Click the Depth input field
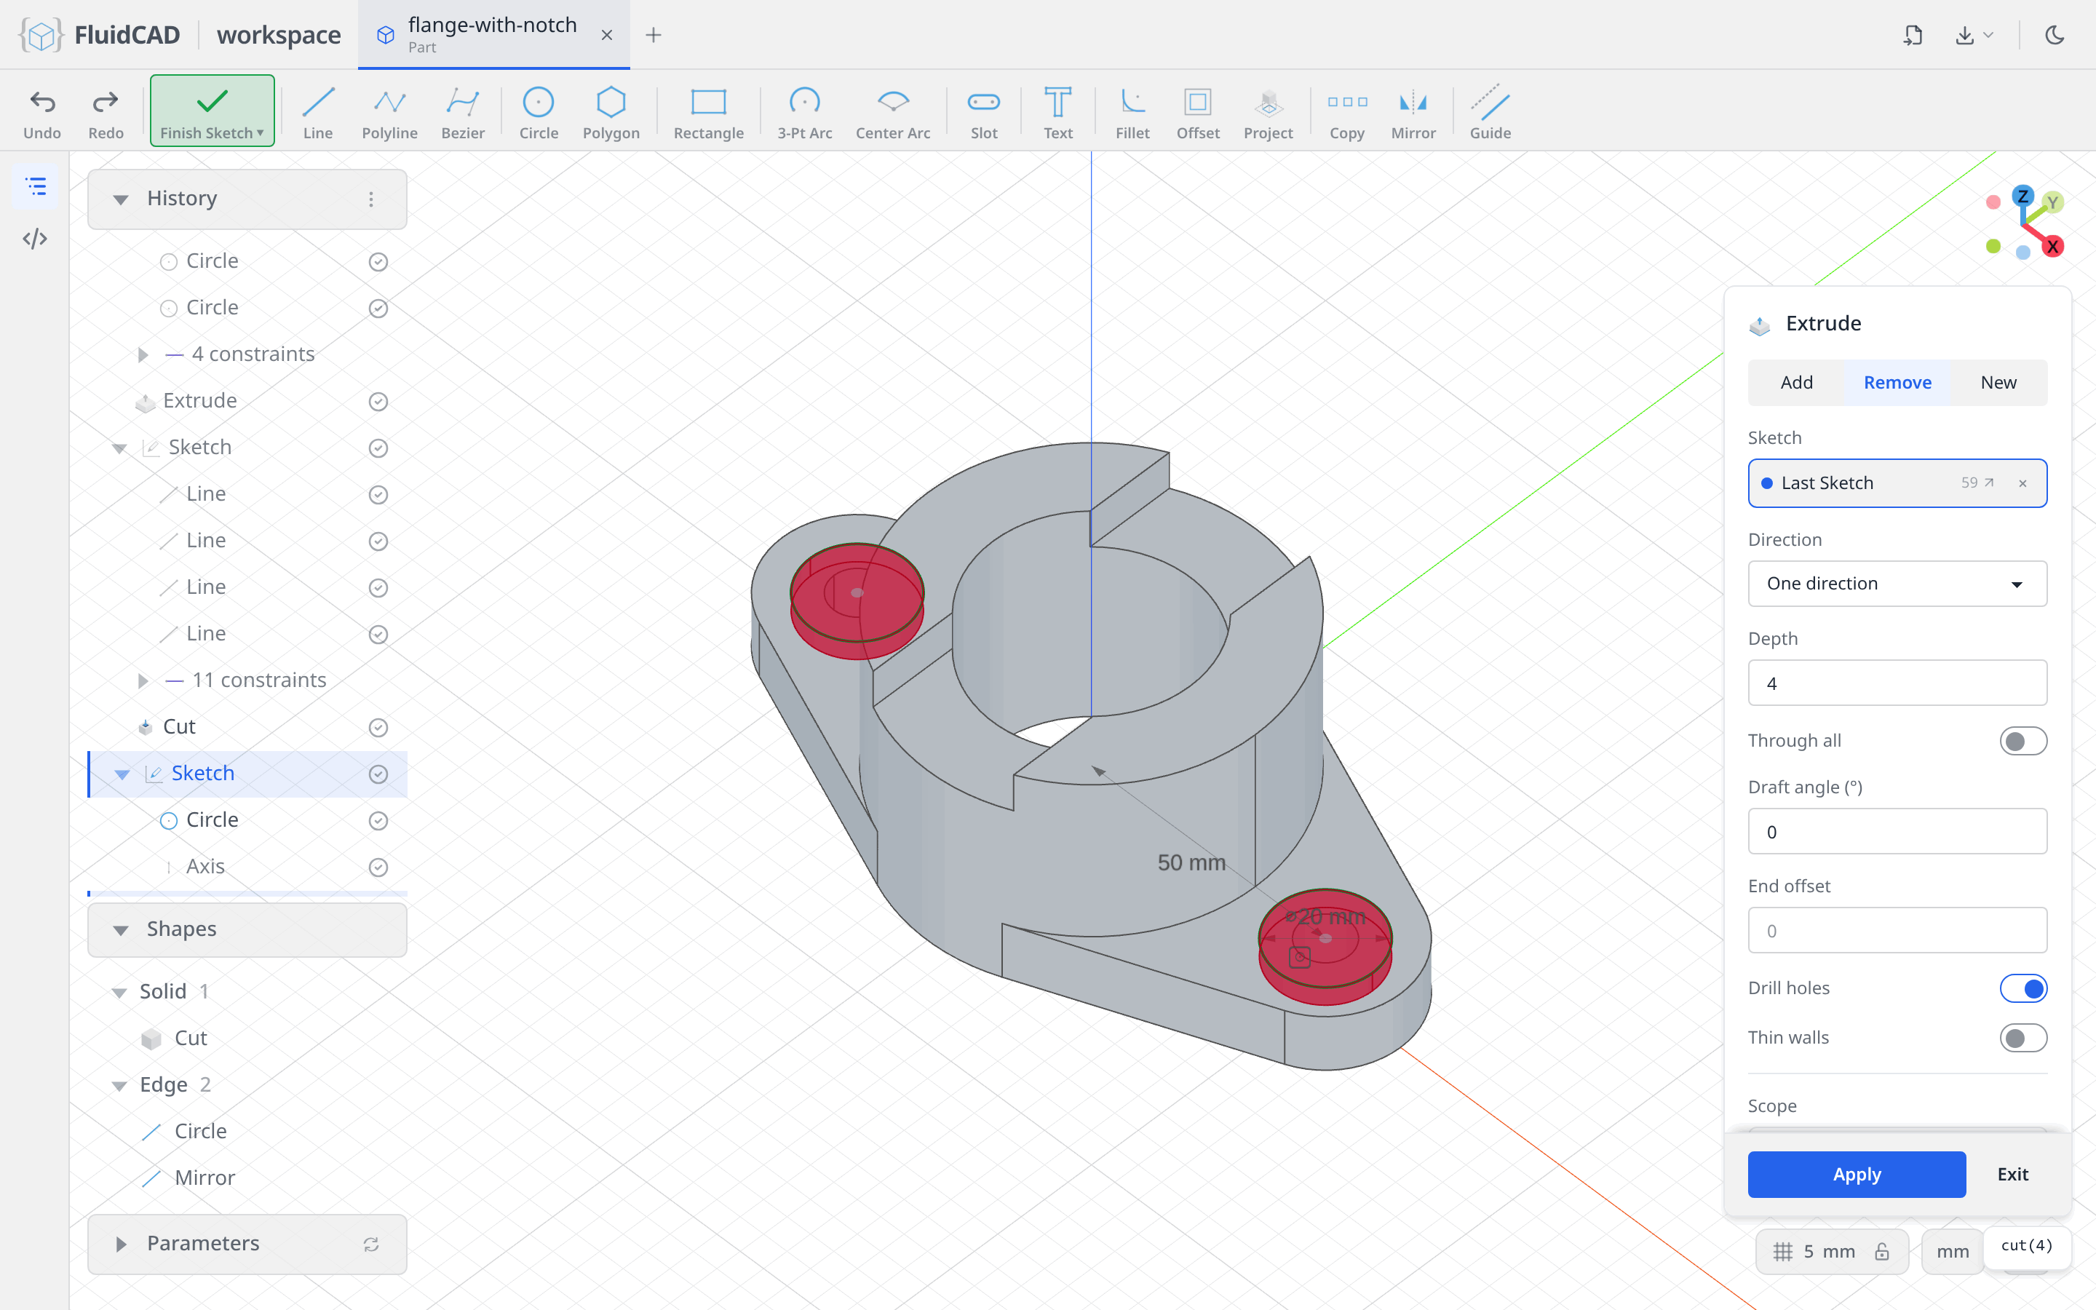The width and height of the screenshot is (2096, 1310). pyautogui.click(x=1897, y=683)
